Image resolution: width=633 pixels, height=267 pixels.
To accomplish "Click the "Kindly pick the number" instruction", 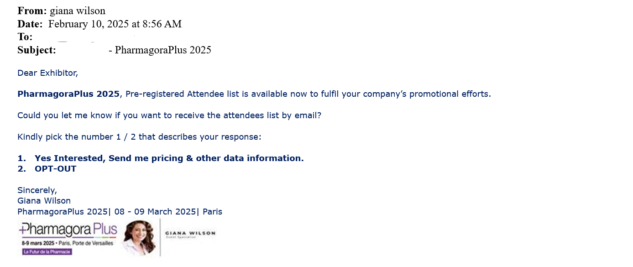I will 139,137.
